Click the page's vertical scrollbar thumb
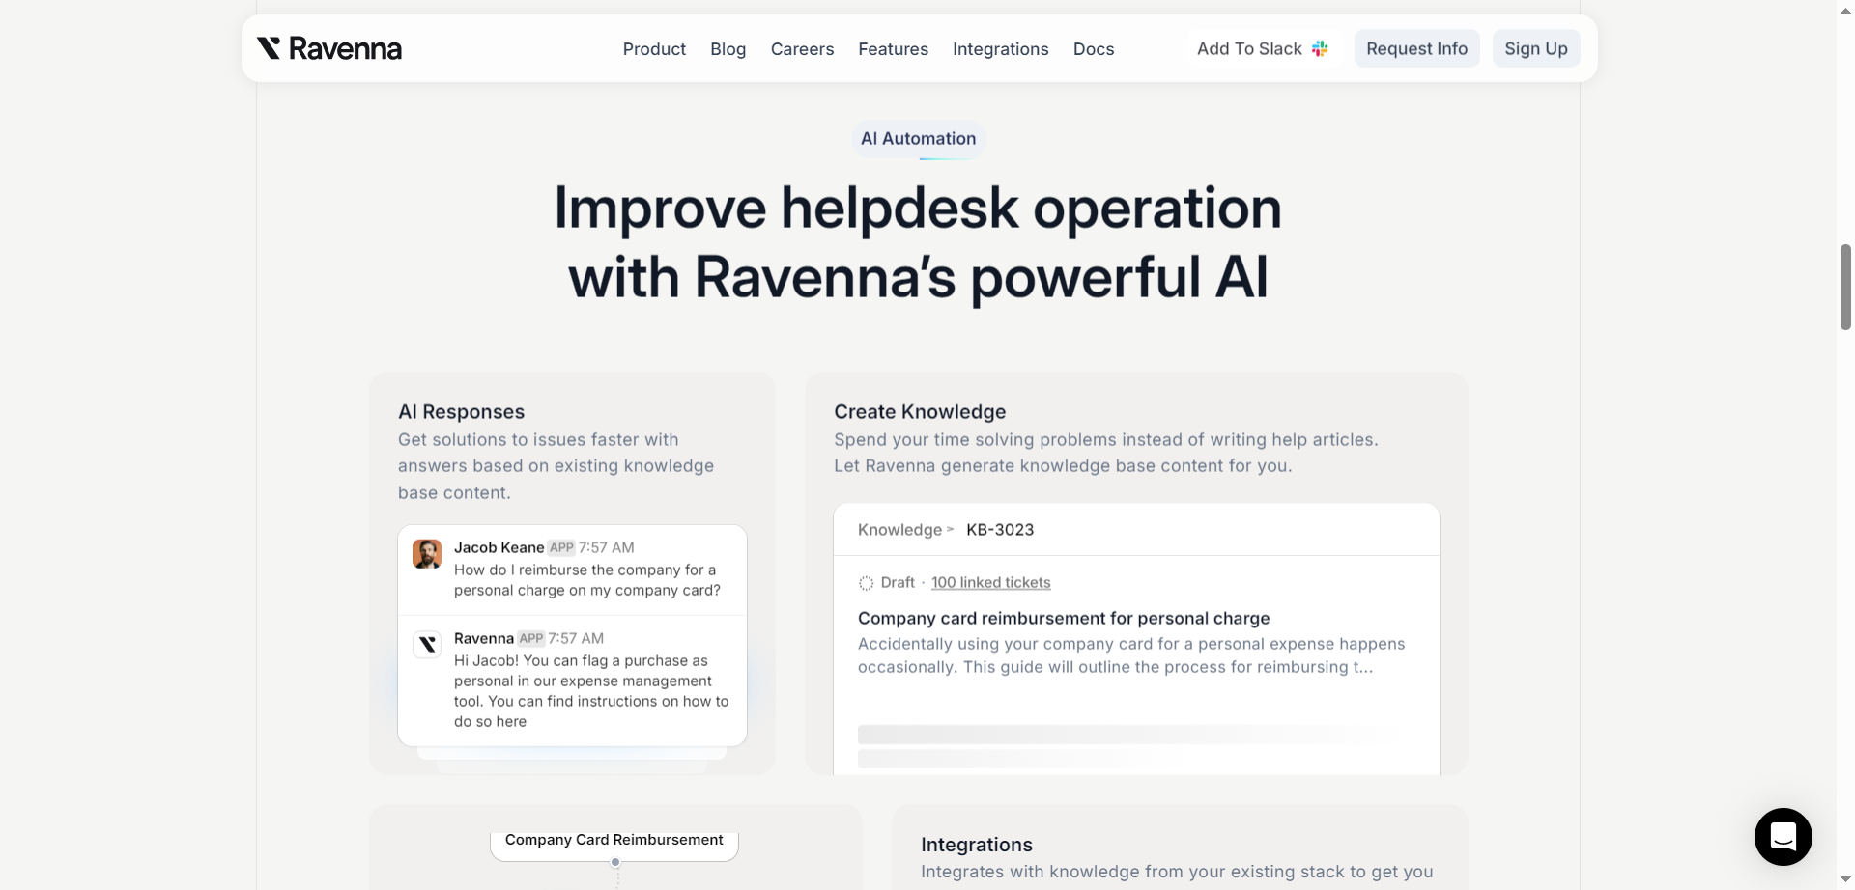The image size is (1855, 890). (x=1845, y=287)
